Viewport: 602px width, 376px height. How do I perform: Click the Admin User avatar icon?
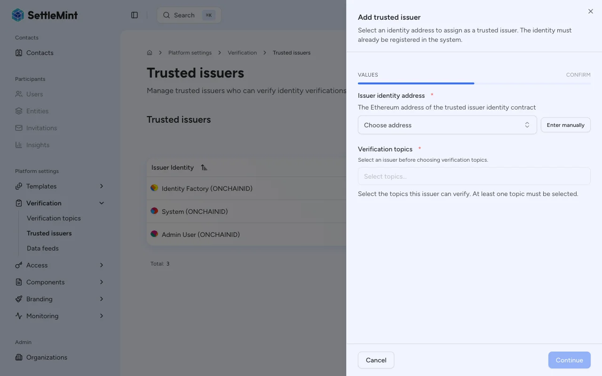tap(154, 234)
